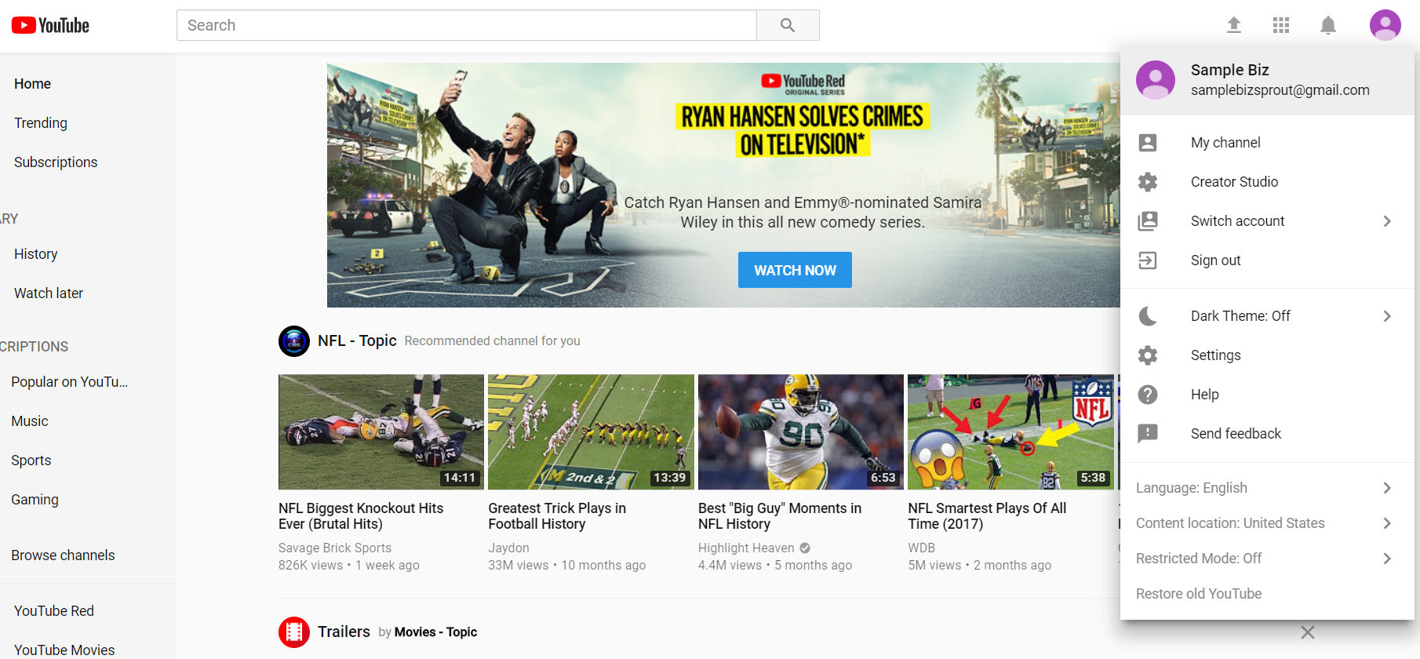Open Music channel in sidebar

pos(30,421)
